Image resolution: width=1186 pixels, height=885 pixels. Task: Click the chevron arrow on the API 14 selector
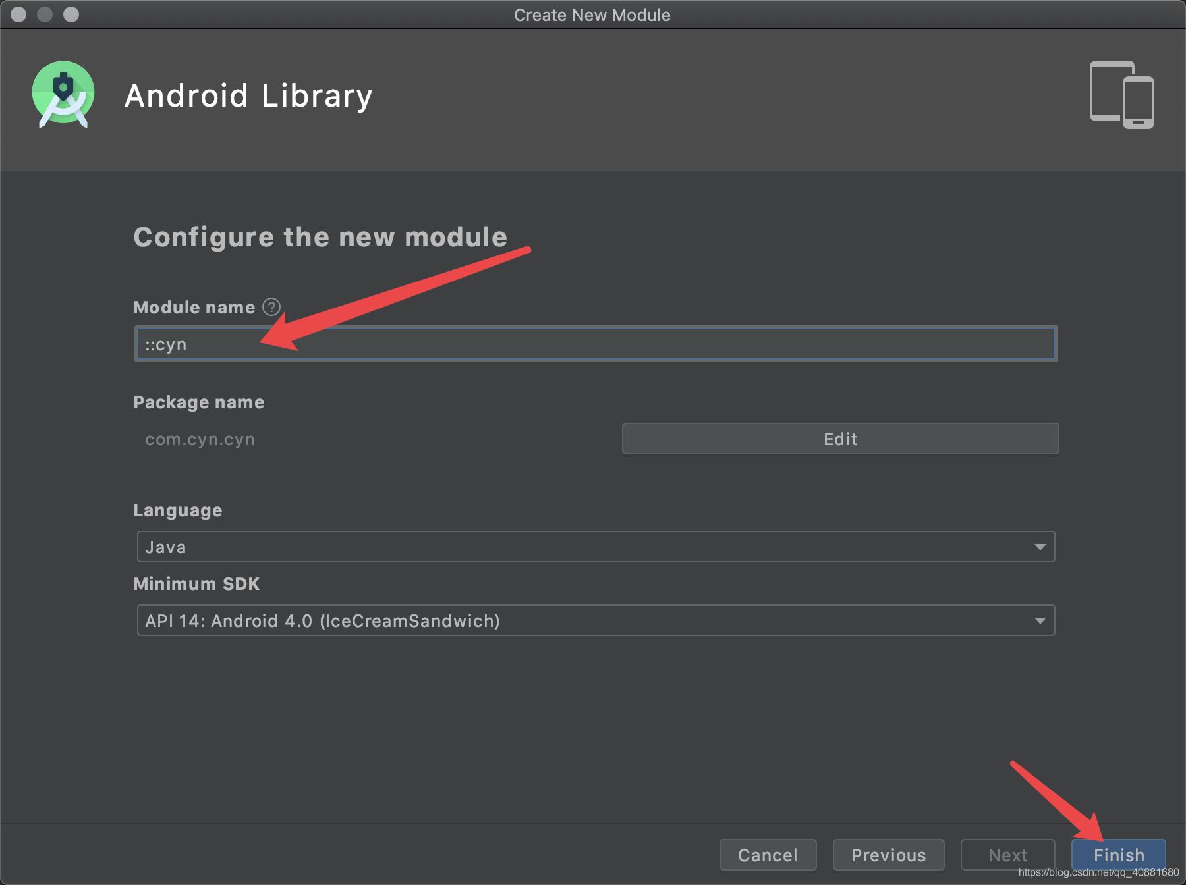[1040, 620]
